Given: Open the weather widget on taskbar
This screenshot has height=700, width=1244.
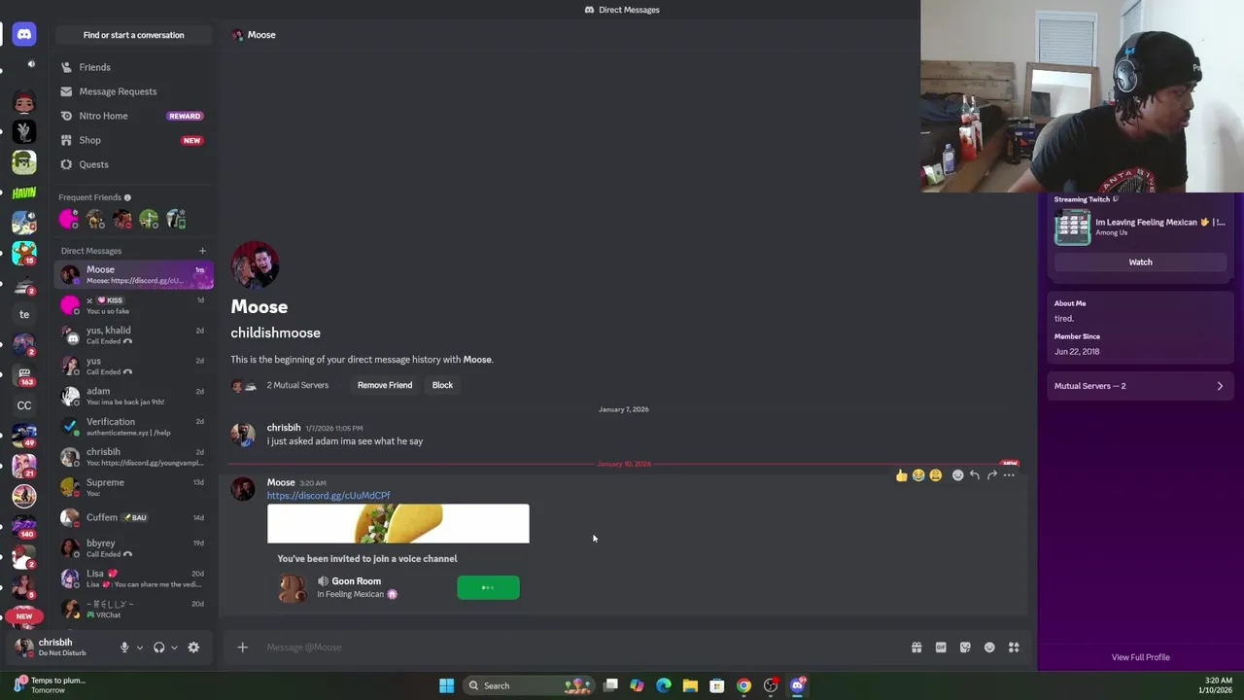Looking at the screenshot, I should [51, 685].
